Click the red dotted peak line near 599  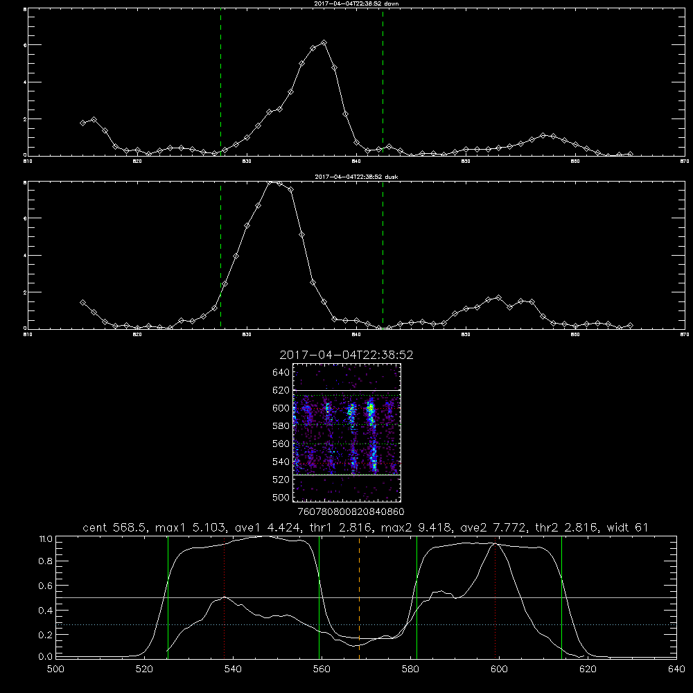495,597
